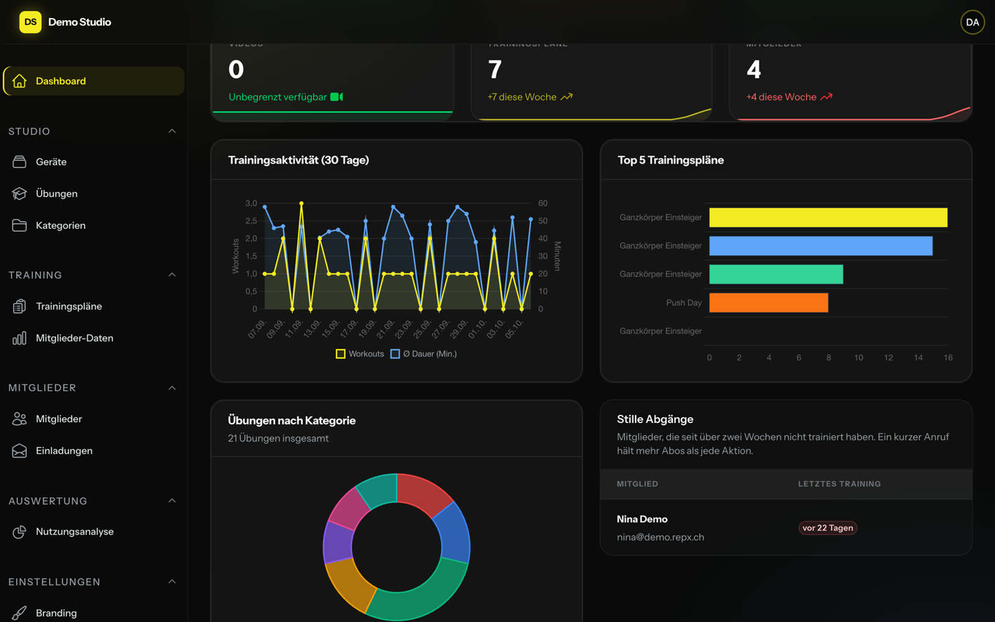Click the Übungen nach Kategorie heading

292,420
